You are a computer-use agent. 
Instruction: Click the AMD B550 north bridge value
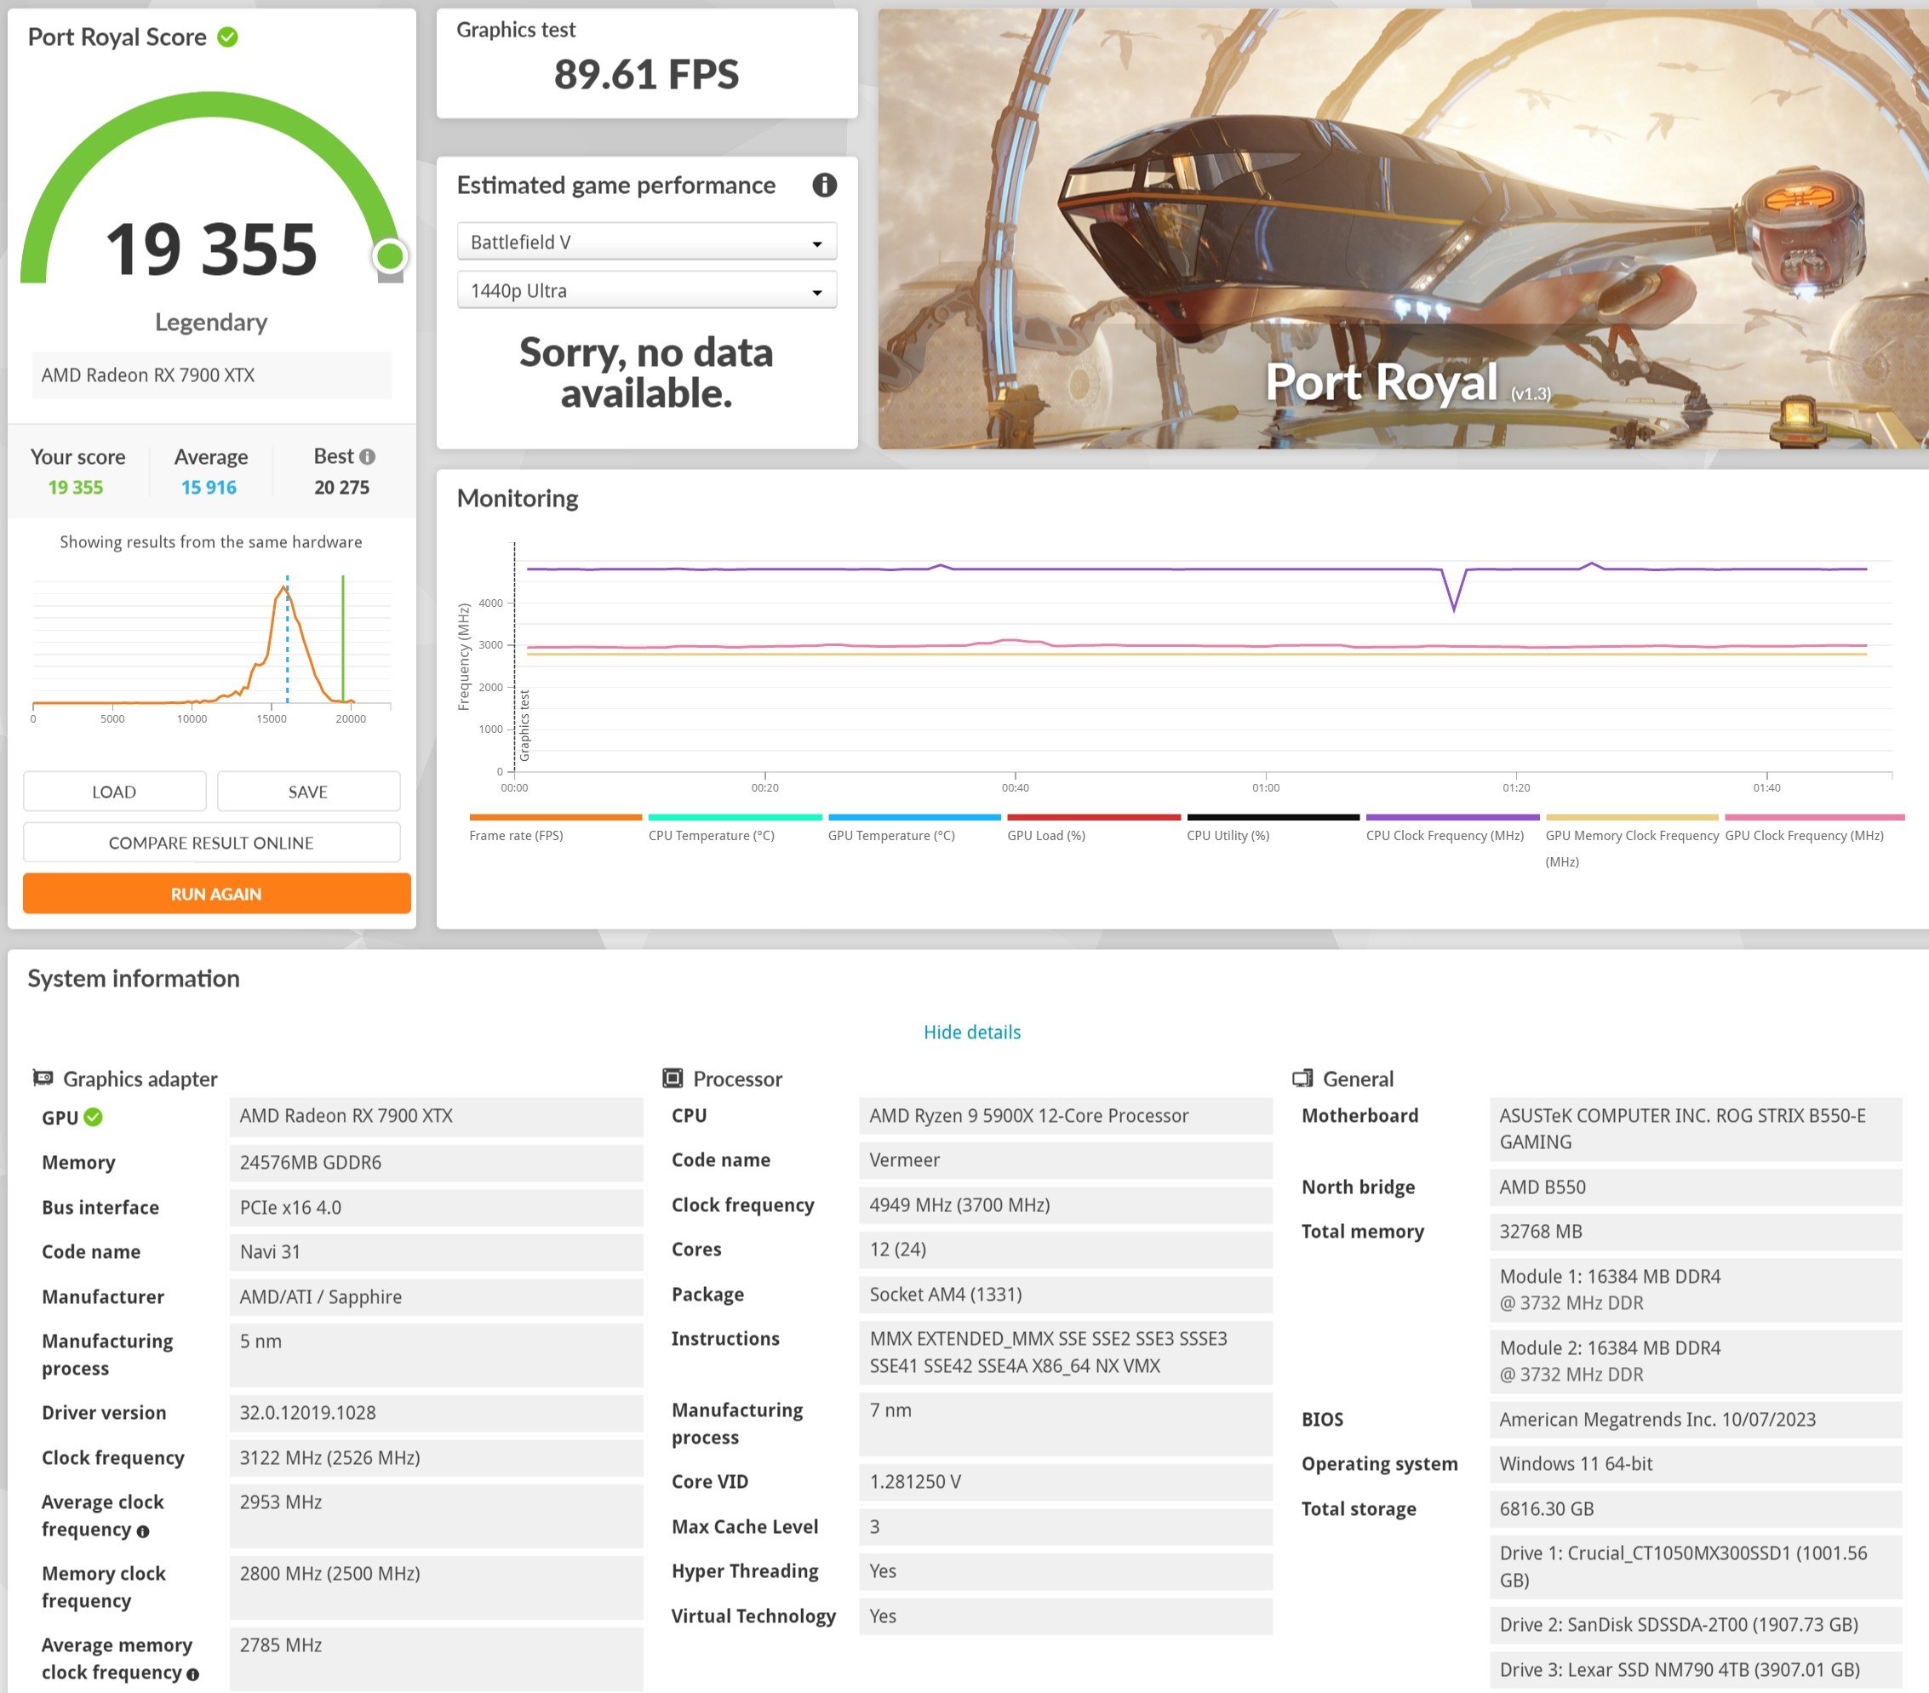(x=1696, y=1187)
